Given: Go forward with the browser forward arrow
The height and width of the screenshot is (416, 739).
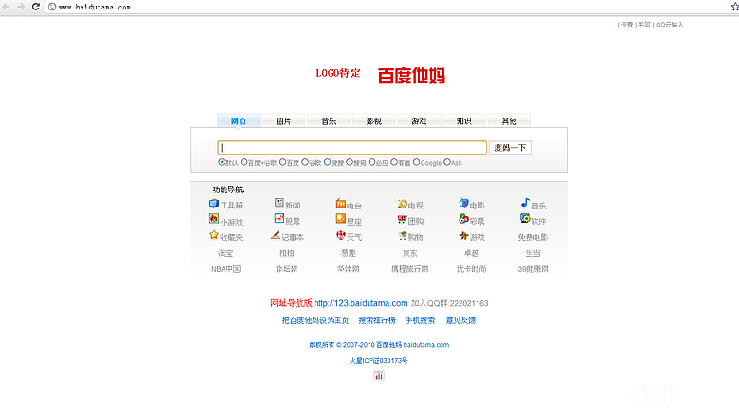Looking at the screenshot, I should (x=21, y=7).
